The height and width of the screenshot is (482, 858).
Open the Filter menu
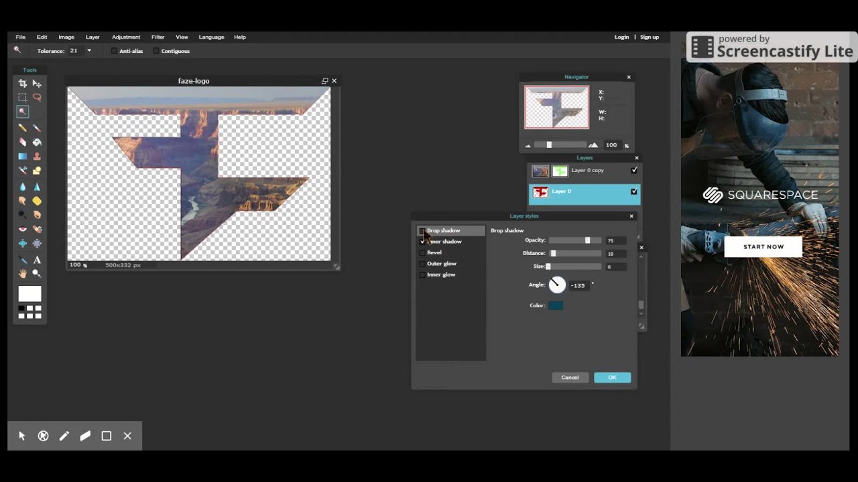(158, 37)
